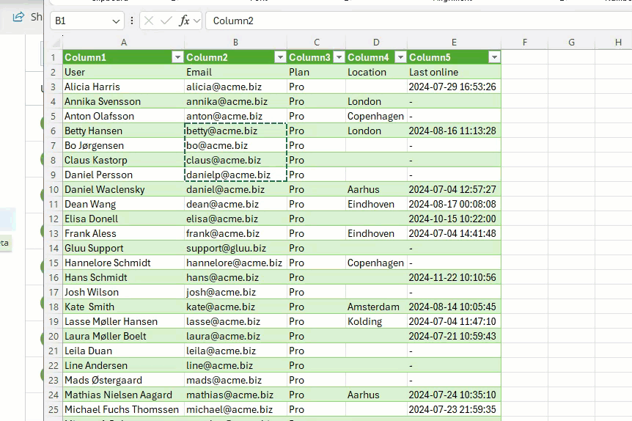Viewport: 632px width, 421px height.
Task: Select the cell containing Alicia Harris
Action: [122, 87]
